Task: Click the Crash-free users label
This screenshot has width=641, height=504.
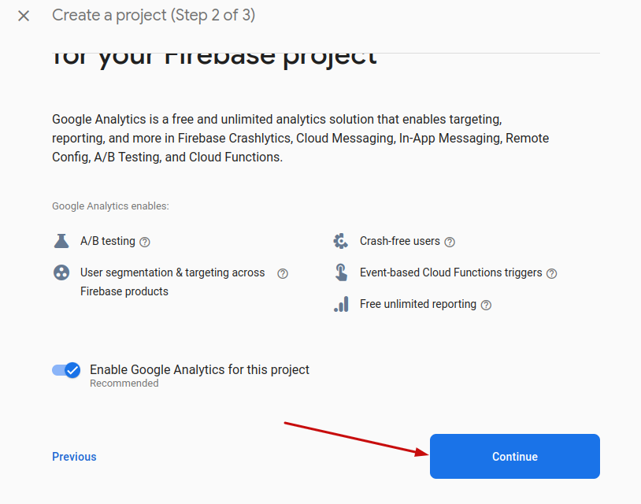Action: point(400,241)
